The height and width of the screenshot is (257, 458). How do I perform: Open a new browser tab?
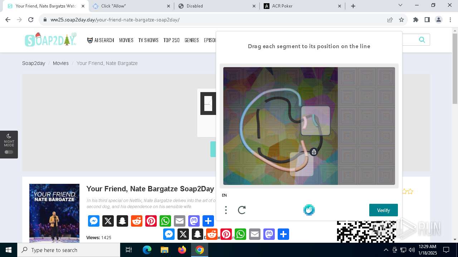(353, 6)
